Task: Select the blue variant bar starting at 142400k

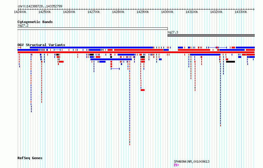Action: pos(28,50)
